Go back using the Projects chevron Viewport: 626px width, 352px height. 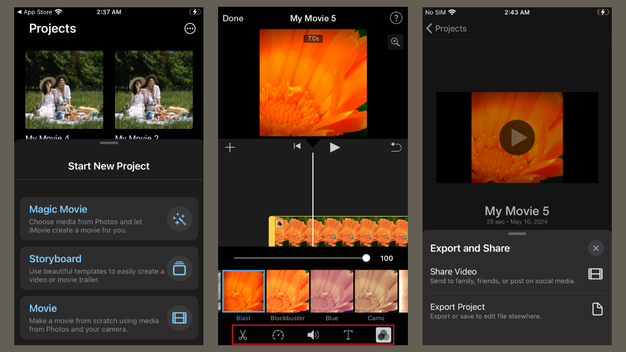(429, 28)
